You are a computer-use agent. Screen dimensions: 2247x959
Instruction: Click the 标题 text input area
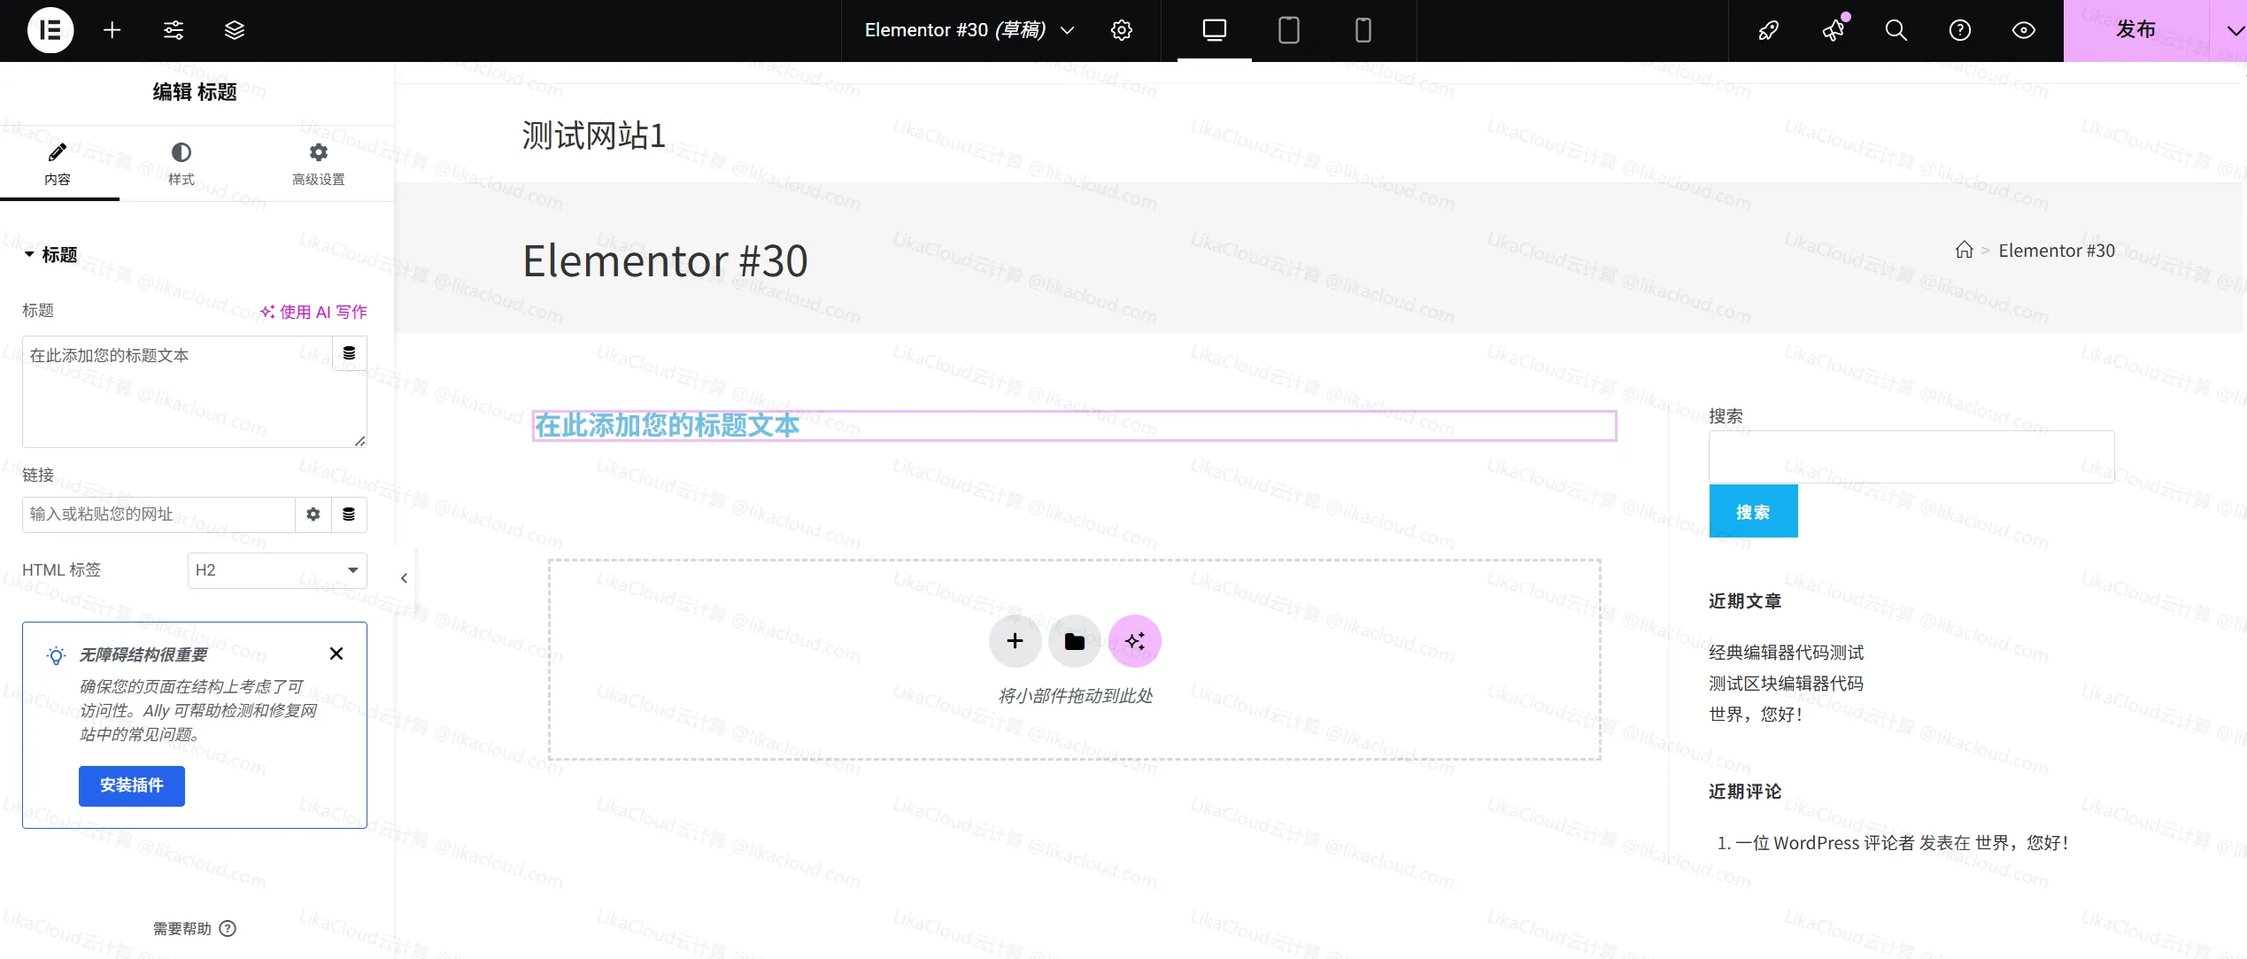(x=177, y=390)
